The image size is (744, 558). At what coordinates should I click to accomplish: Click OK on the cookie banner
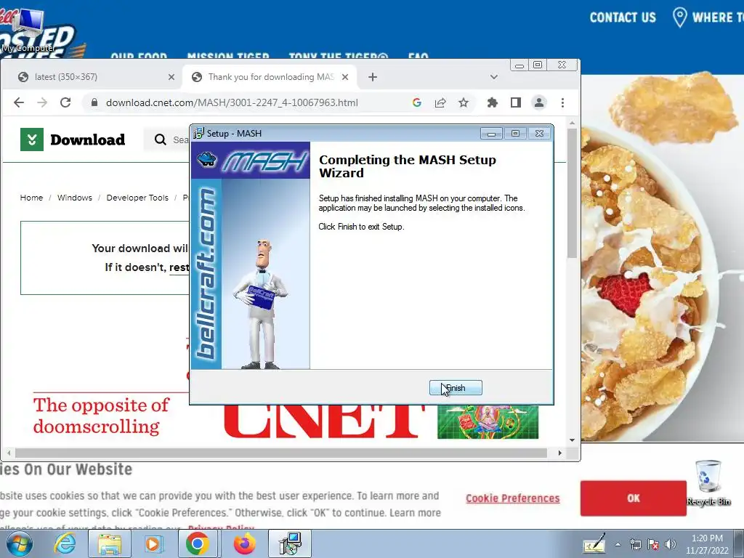[633, 498]
